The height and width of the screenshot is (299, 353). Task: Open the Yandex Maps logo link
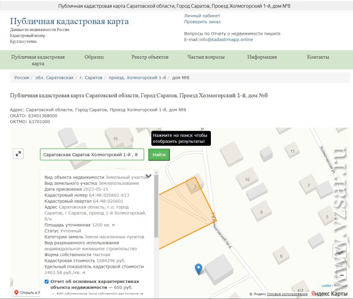pyautogui.click(x=330, y=293)
